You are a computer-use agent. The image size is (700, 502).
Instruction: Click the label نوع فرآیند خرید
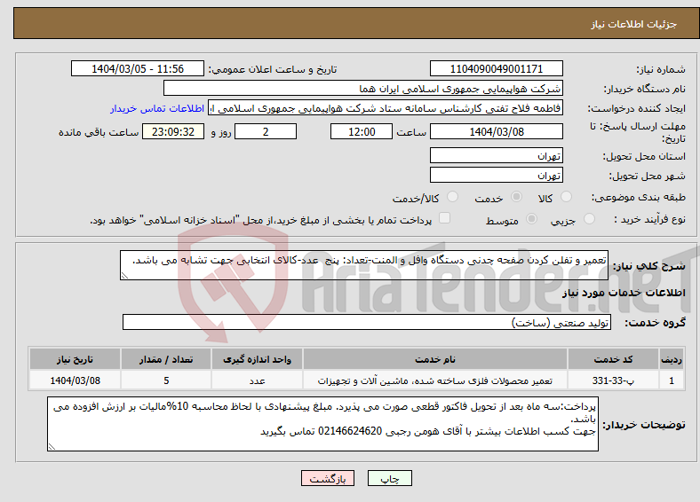coord(649,219)
